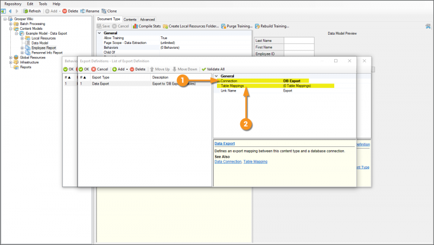Click the forward navigation arrow icon
Image resolution: width=434 pixels, height=245 pixels.
(17, 11)
